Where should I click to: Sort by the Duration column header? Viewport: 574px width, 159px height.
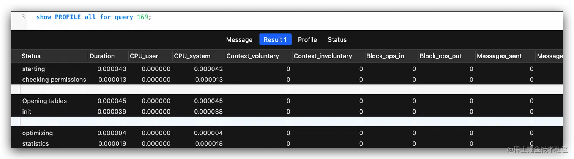tap(102, 56)
